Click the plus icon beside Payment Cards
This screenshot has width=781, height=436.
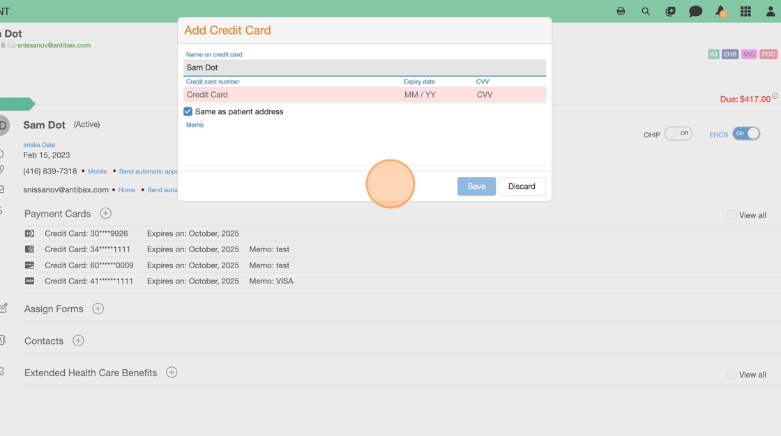coord(105,213)
